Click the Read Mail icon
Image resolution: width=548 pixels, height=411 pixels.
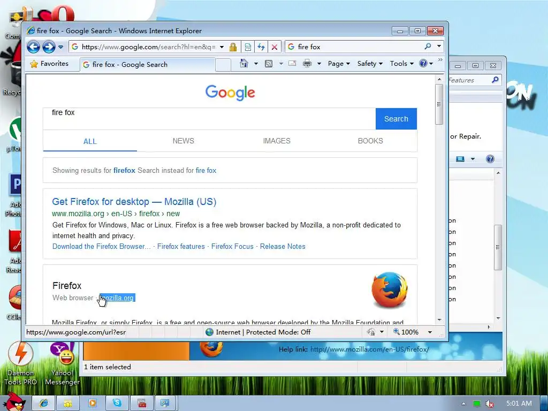pyautogui.click(x=292, y=64)
